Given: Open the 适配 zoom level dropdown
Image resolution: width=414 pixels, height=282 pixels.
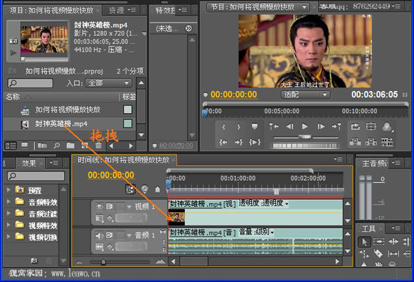Looking at the screenshot, I should (x=306, y=94).
